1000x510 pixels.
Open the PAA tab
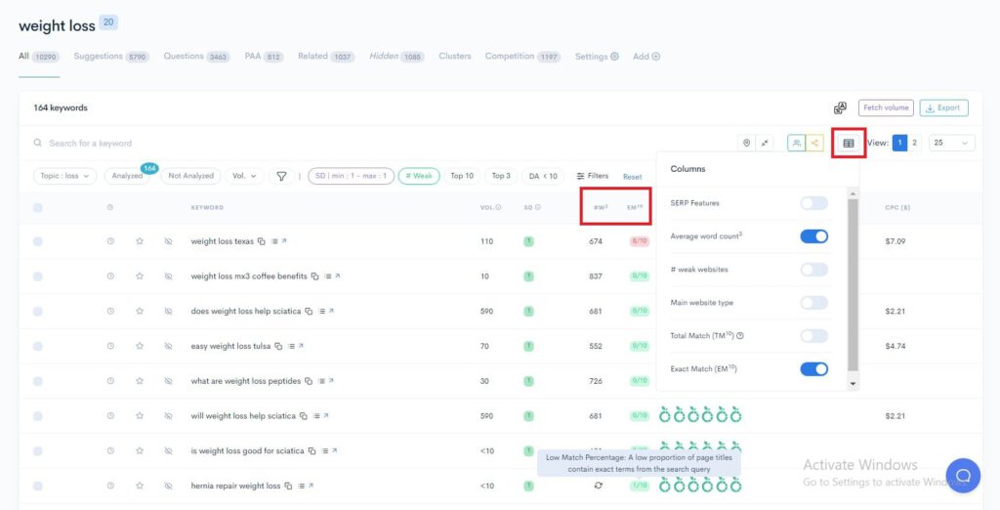point(264,56)
